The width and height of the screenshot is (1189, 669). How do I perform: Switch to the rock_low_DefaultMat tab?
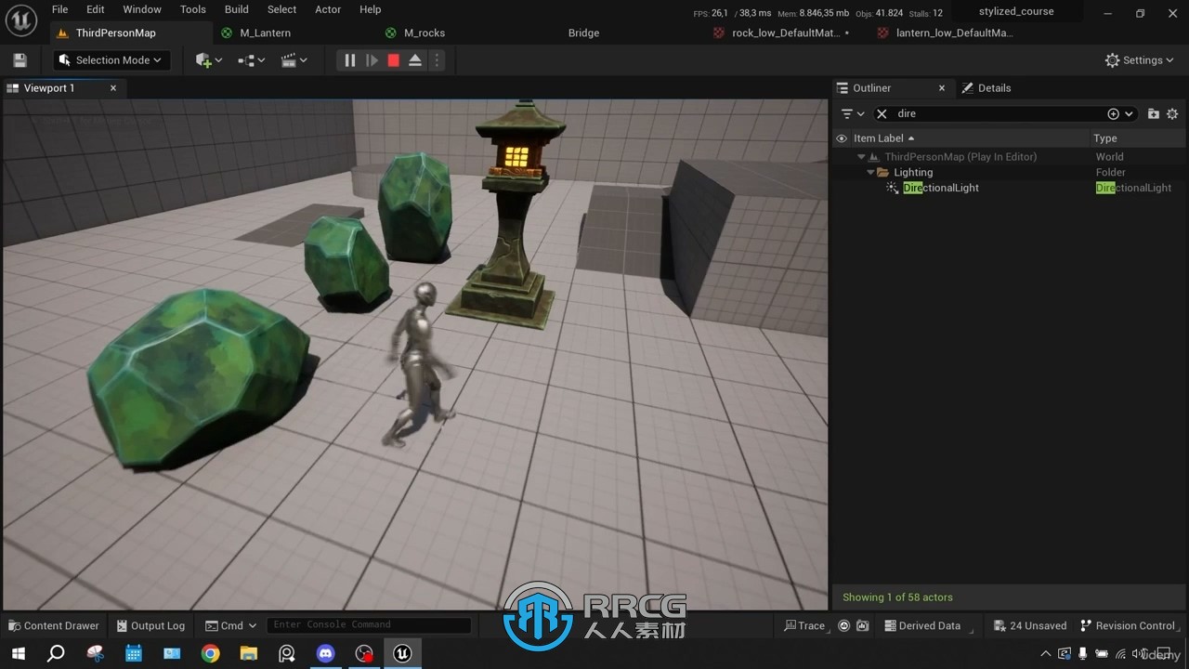786,33
